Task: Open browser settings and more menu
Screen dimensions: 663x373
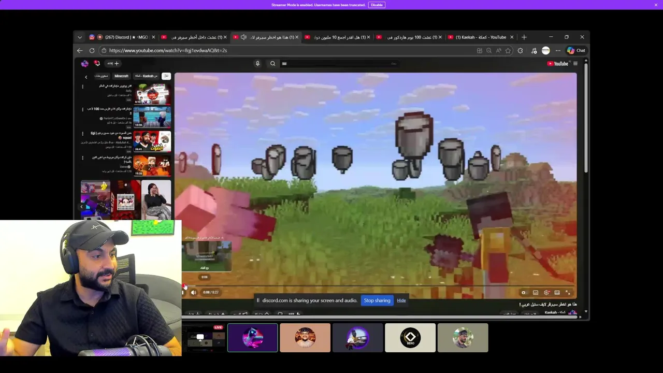Action: coord(558,51)
